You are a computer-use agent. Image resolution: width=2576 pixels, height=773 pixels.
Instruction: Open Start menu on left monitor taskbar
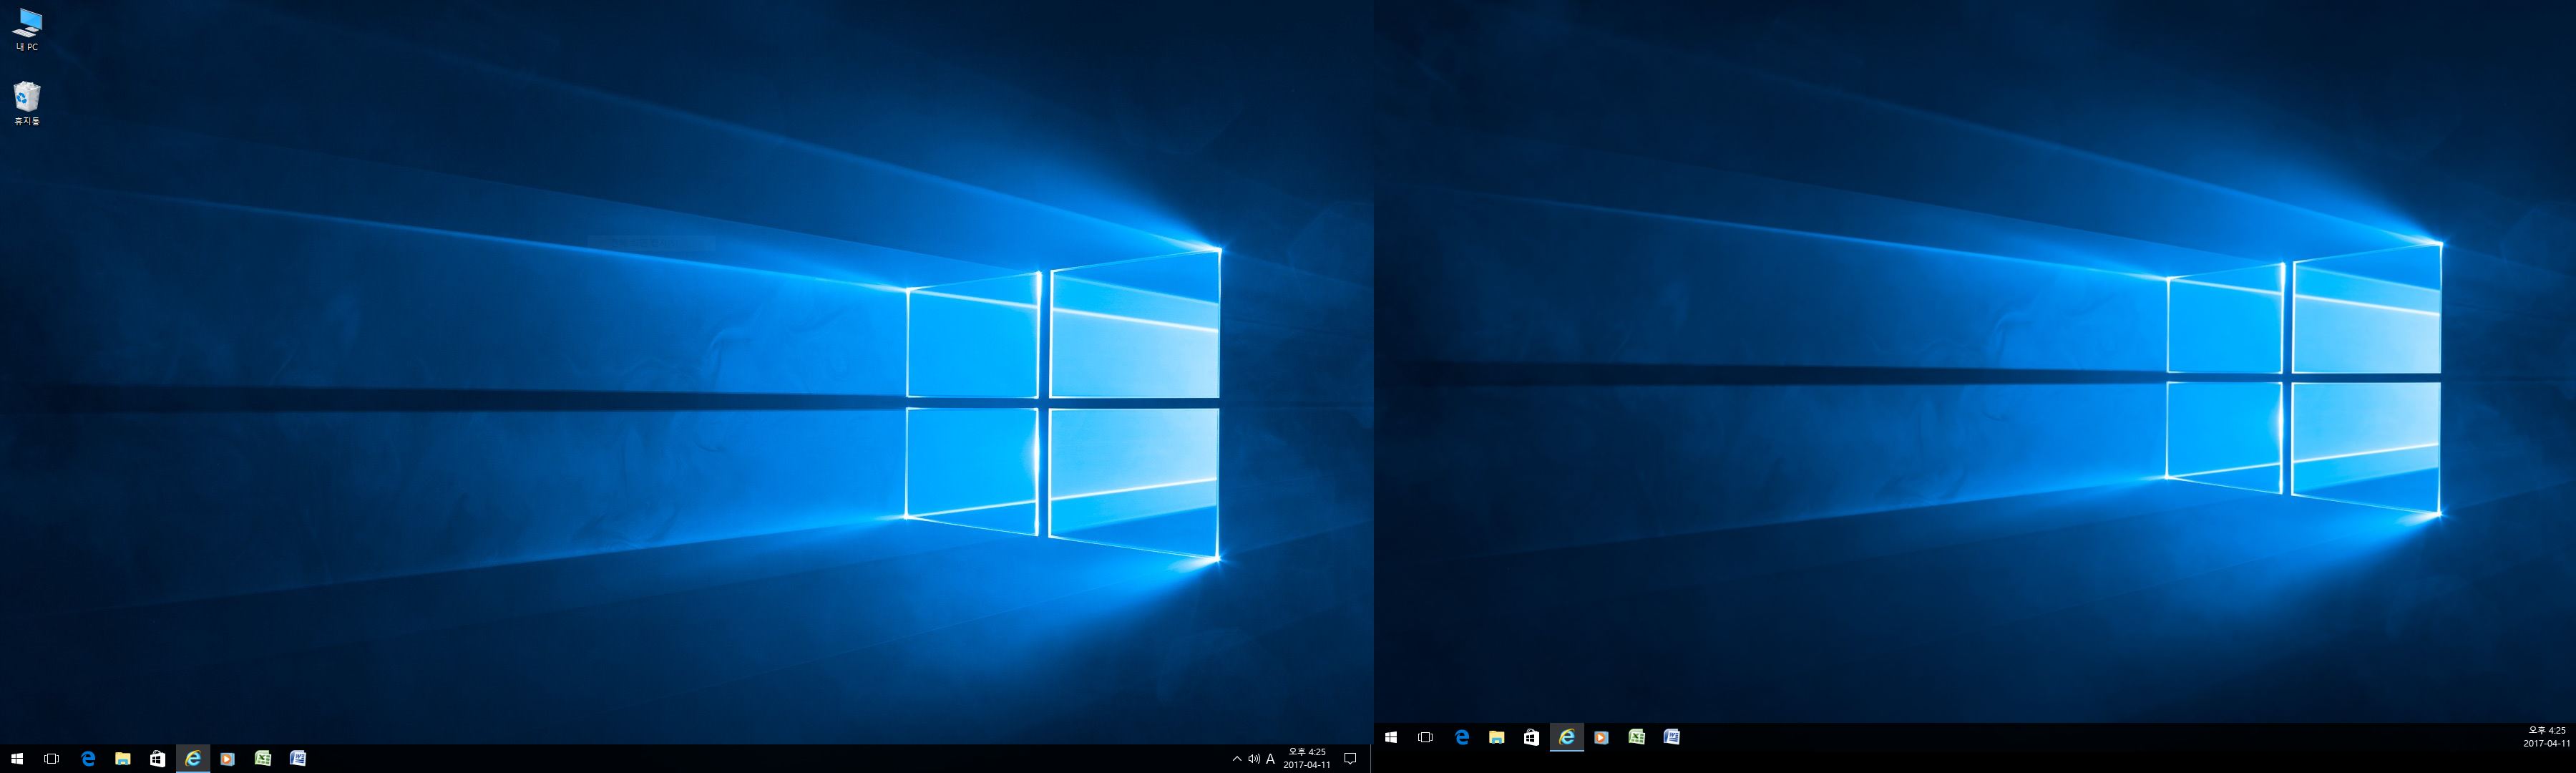[x=17, y=759]
